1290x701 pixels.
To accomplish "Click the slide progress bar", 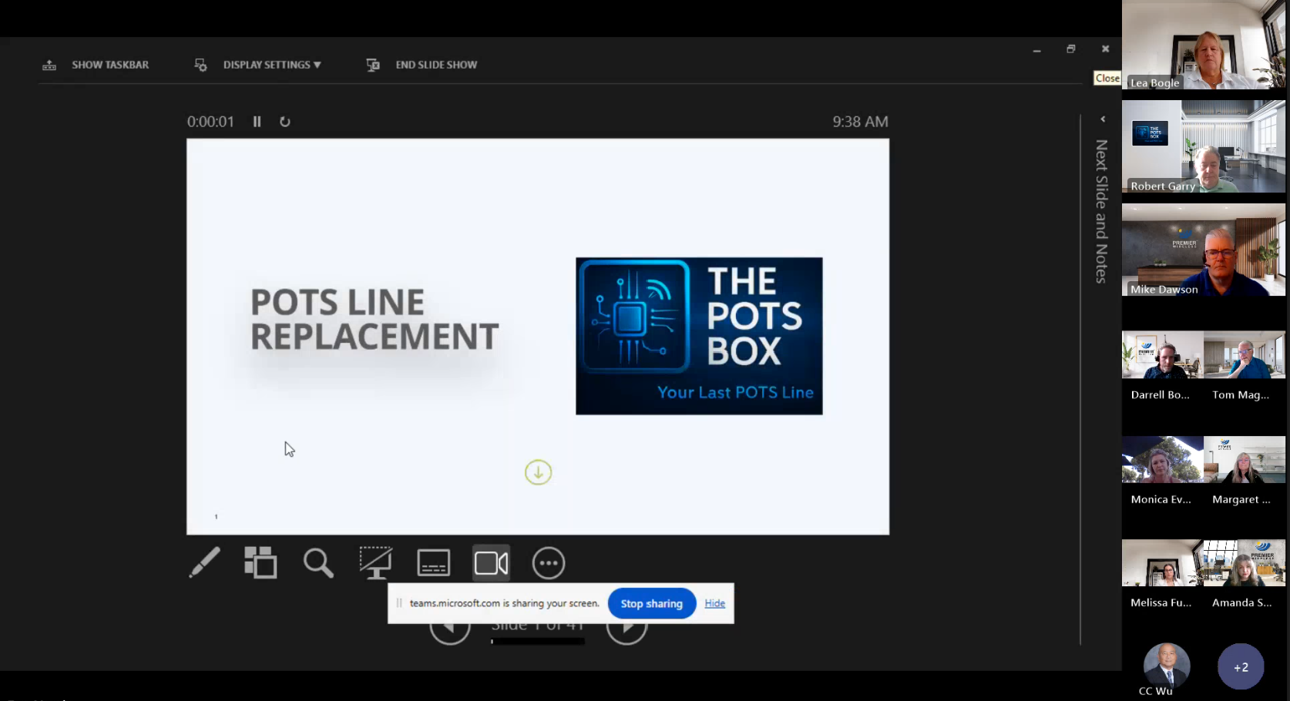I will tap(538, 641).
